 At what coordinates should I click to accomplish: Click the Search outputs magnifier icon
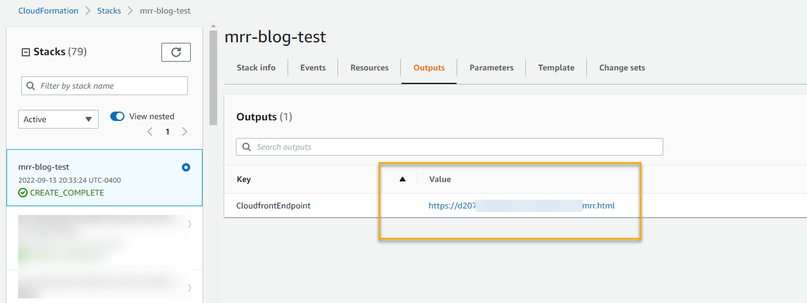[x=246, y=147]
